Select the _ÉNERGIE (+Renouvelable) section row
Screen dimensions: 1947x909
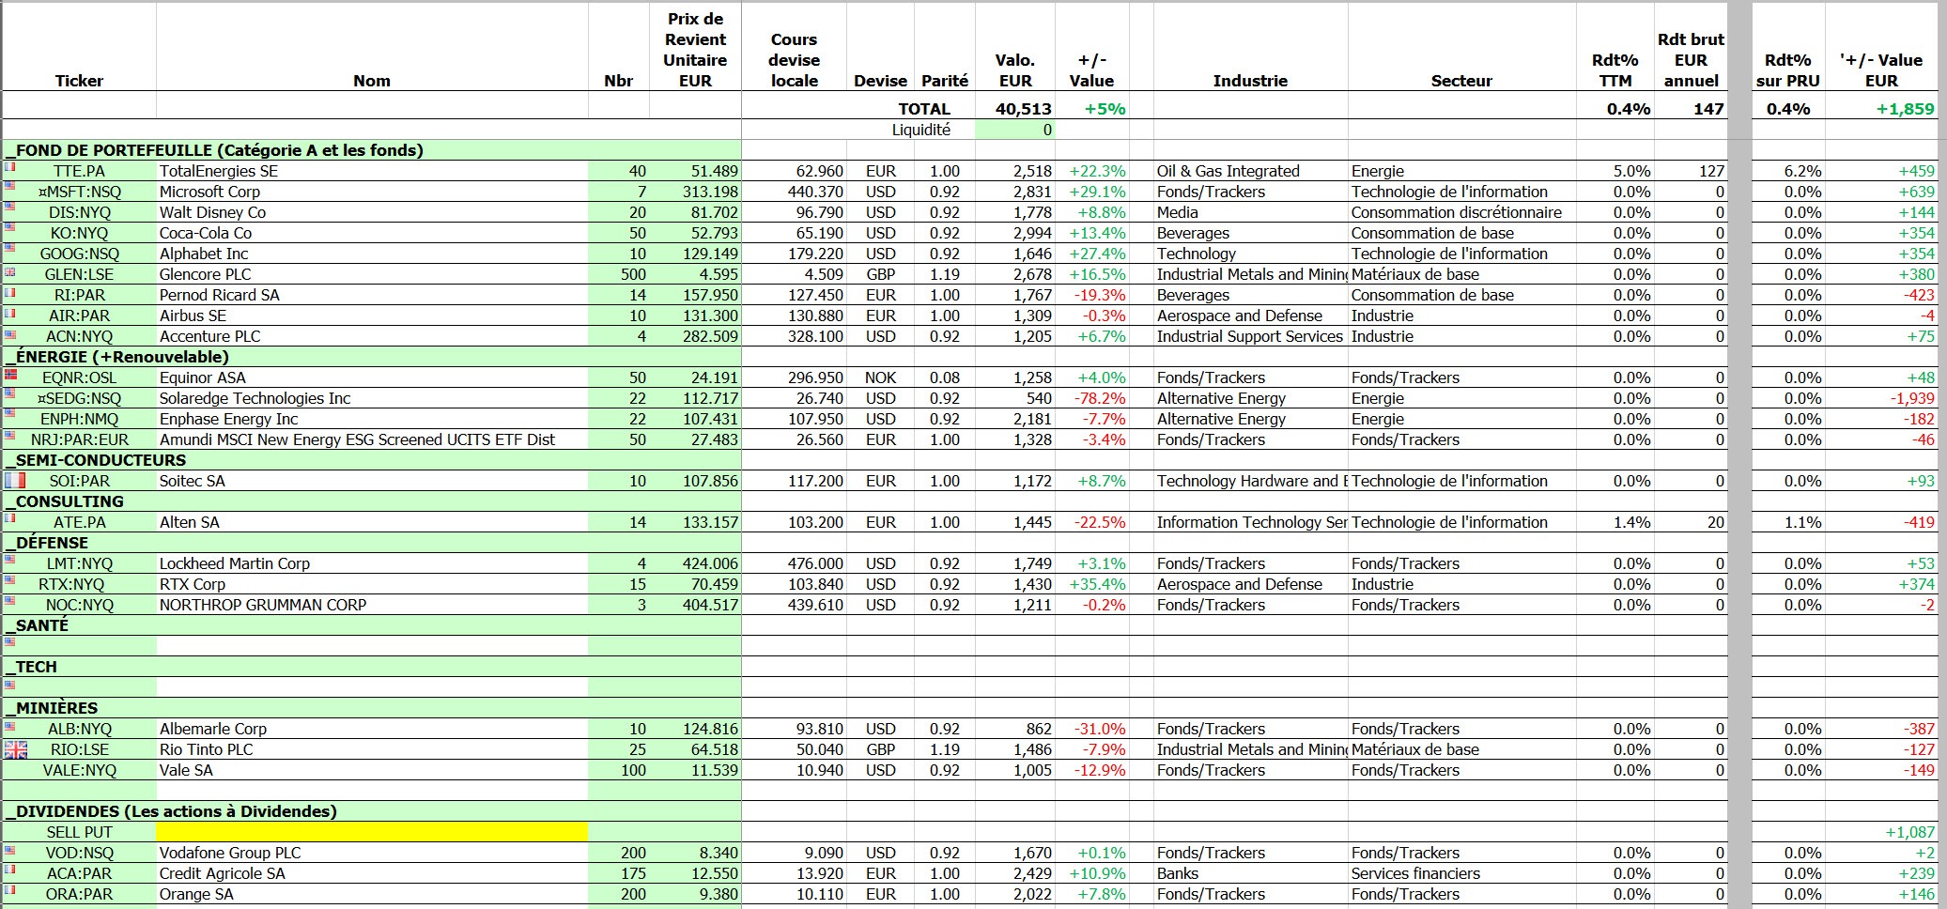(x=372, y=357)
